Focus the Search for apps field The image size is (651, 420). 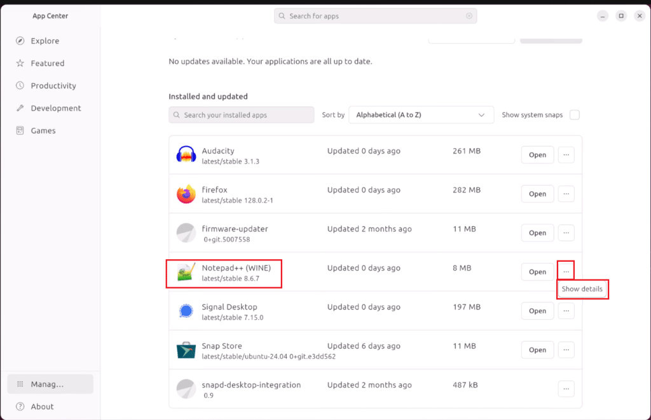[x=375, y=16]
